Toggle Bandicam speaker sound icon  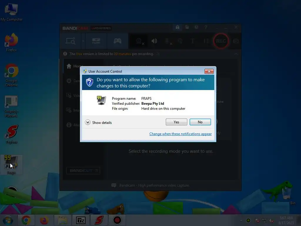(154, 41)
